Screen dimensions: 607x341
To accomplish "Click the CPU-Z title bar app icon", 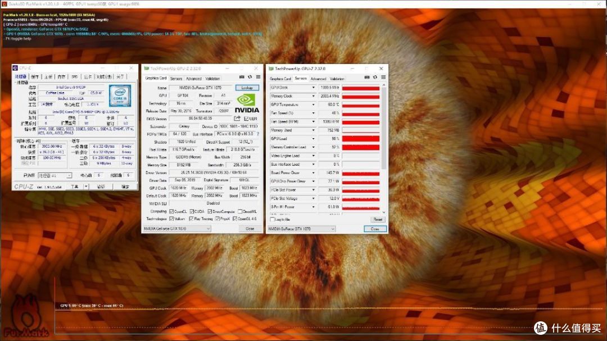I will pyautogui.click(x=15, y=68).
